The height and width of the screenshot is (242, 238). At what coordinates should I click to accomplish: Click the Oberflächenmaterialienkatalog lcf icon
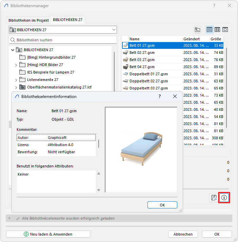pos(22,87)
